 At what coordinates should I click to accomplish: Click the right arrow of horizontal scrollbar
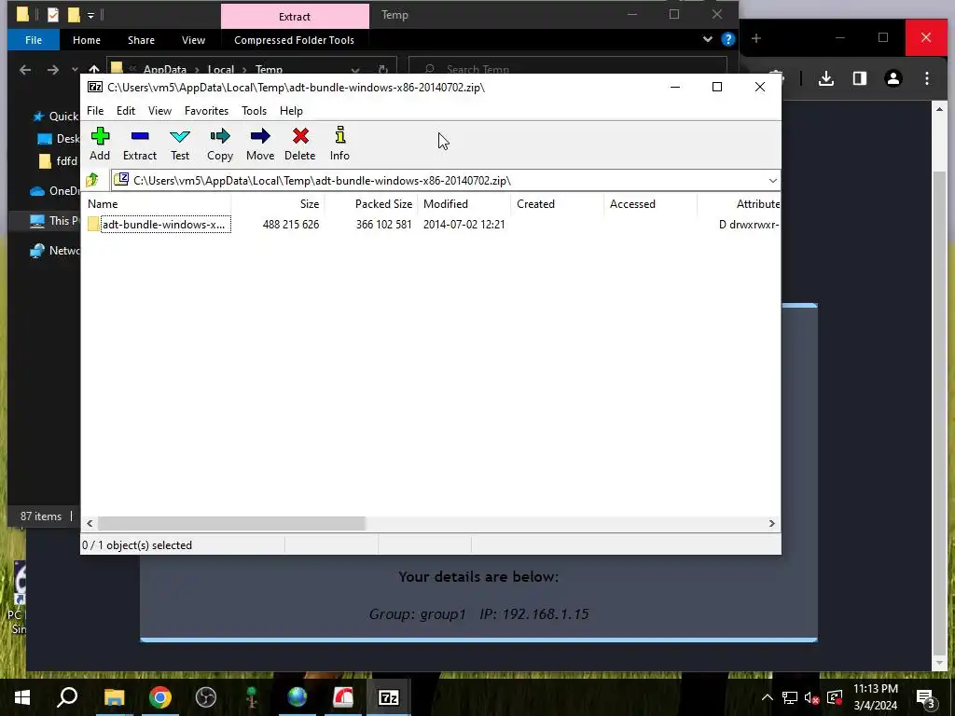[x=771, y=523]
